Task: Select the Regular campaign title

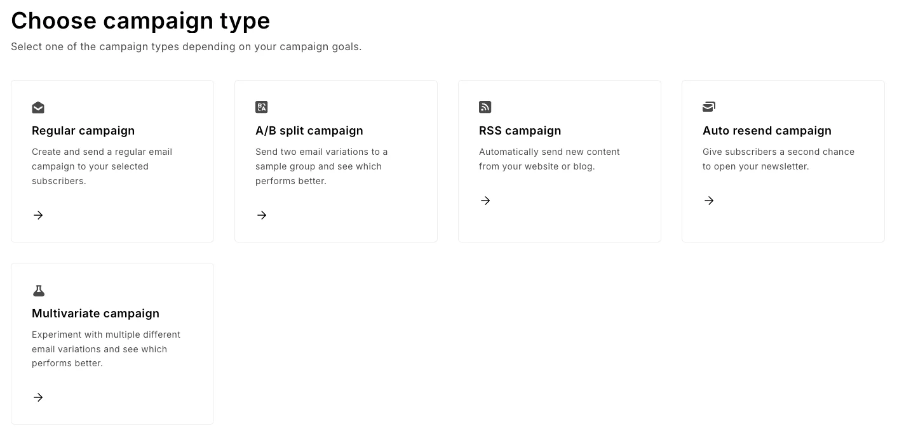Action: click(83, 131)
